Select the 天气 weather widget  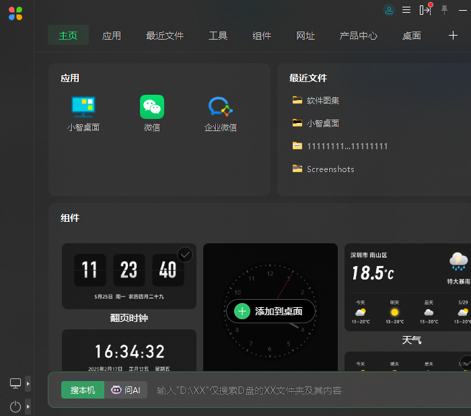(408, 287)
